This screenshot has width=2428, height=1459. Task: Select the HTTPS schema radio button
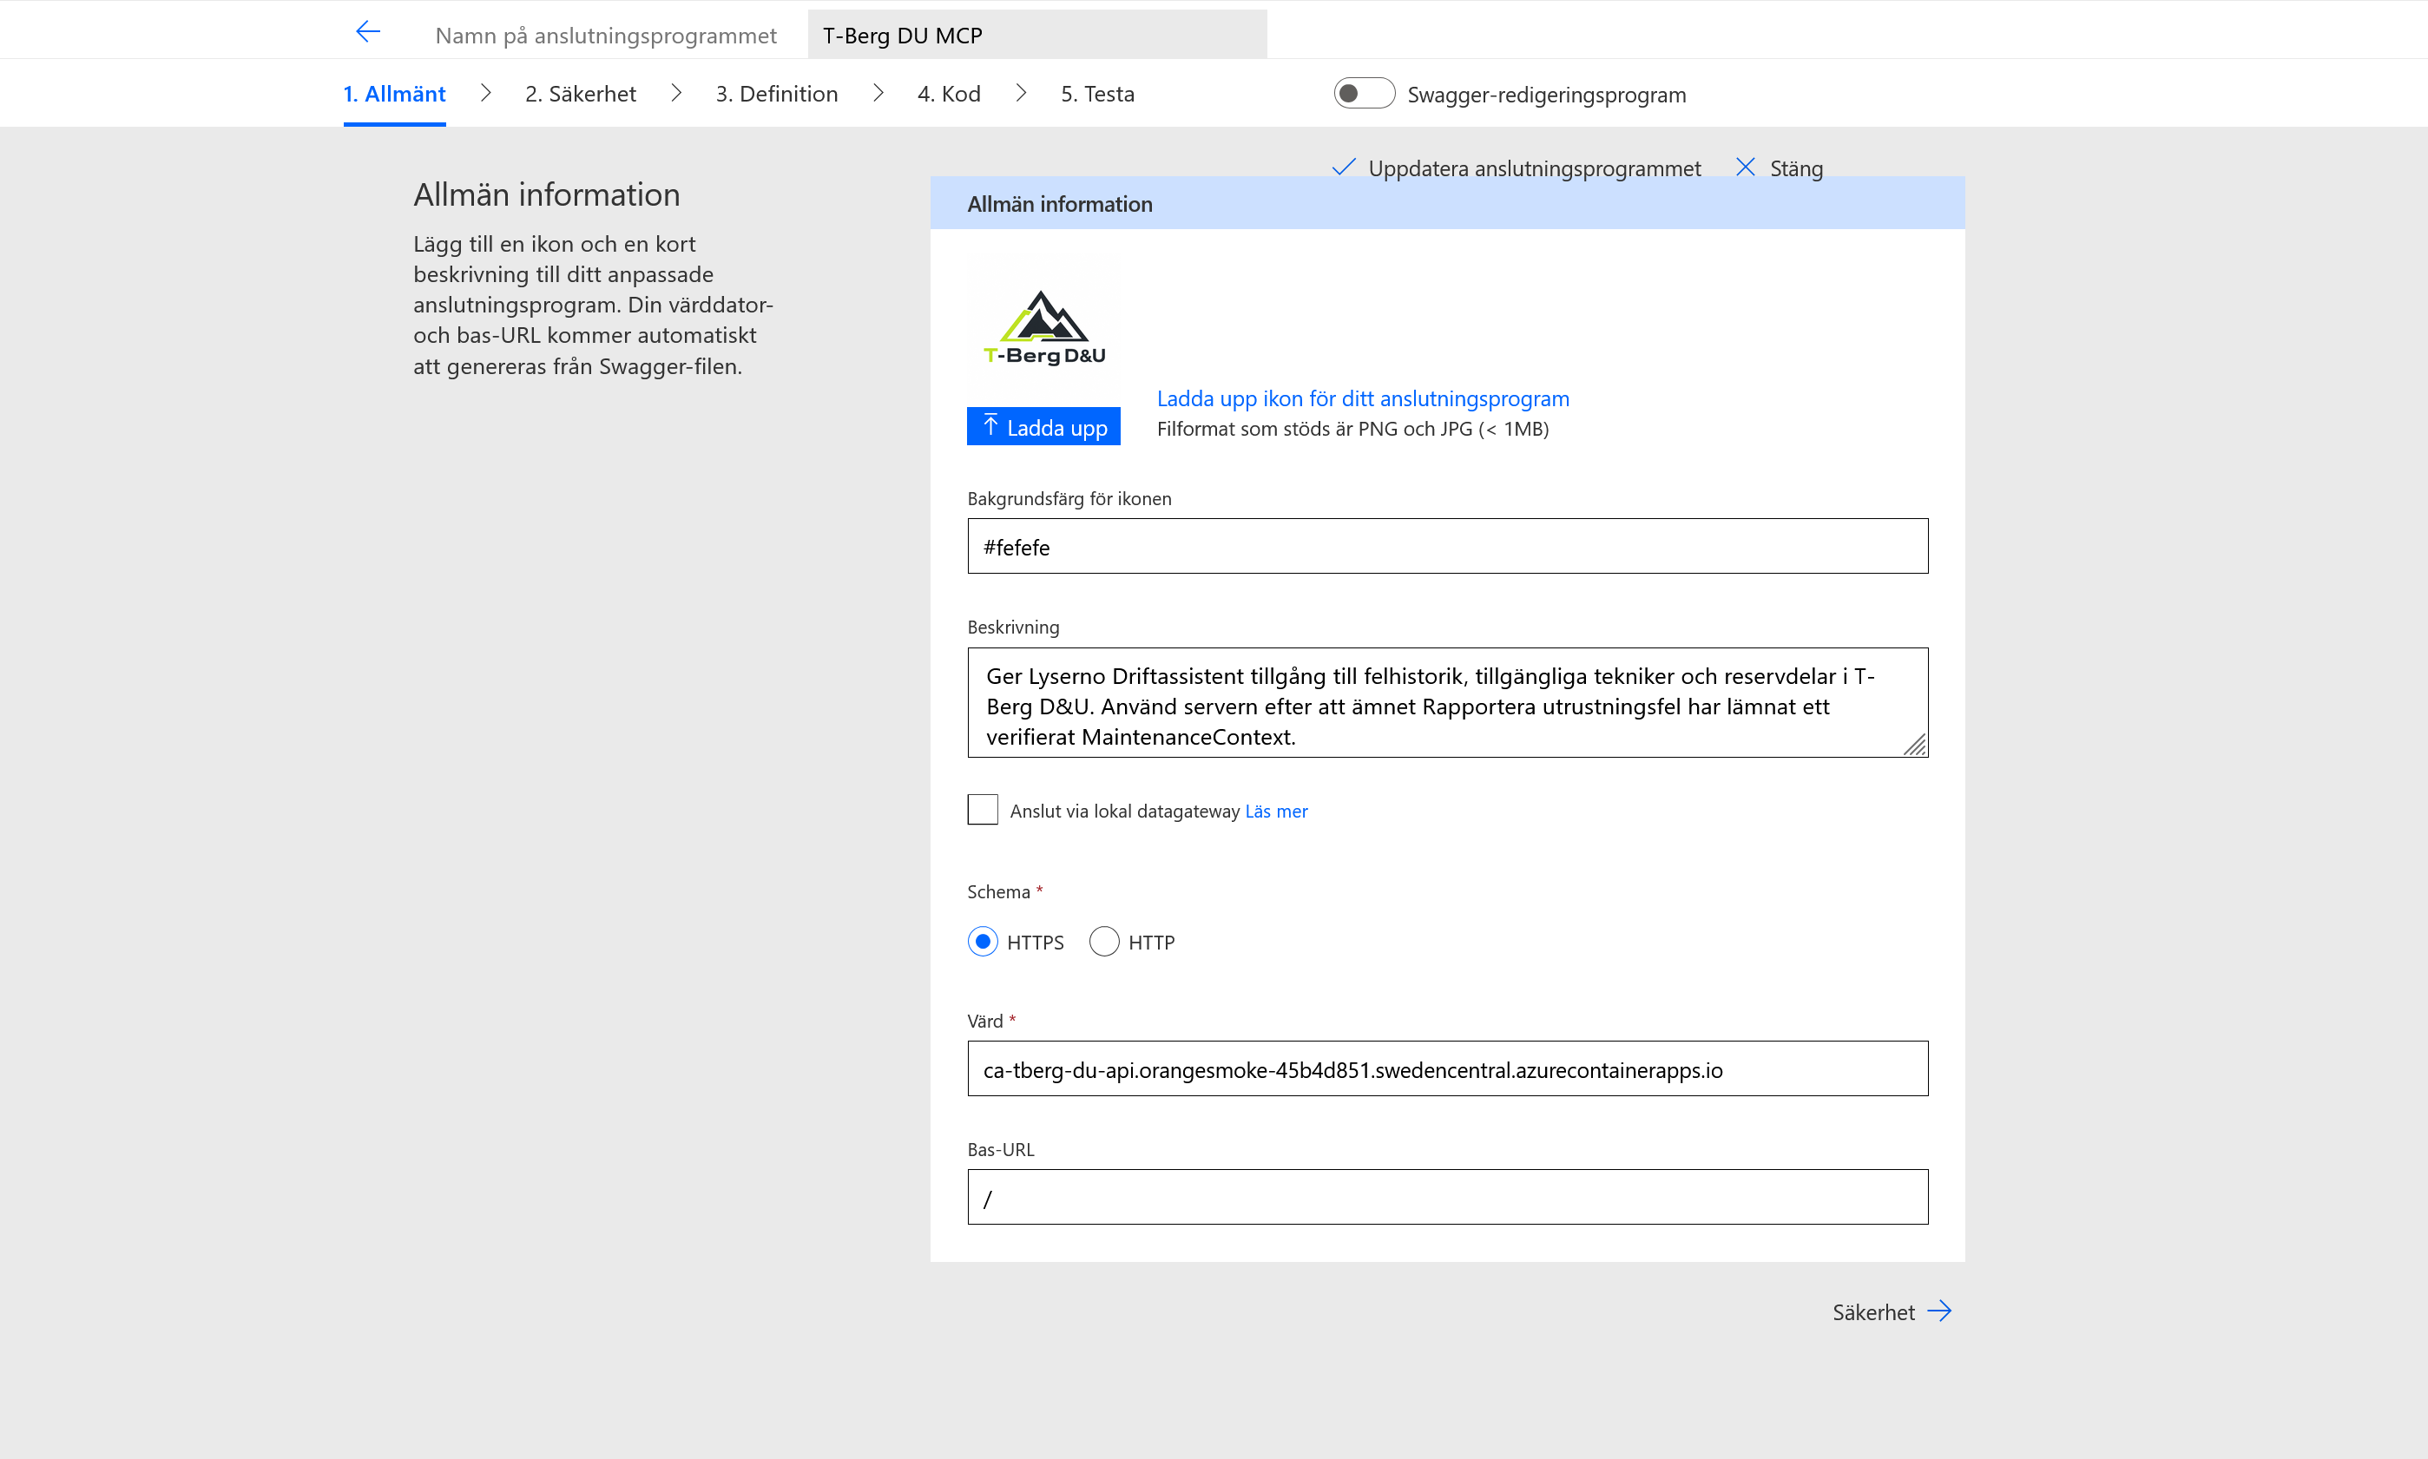[982, 942]
